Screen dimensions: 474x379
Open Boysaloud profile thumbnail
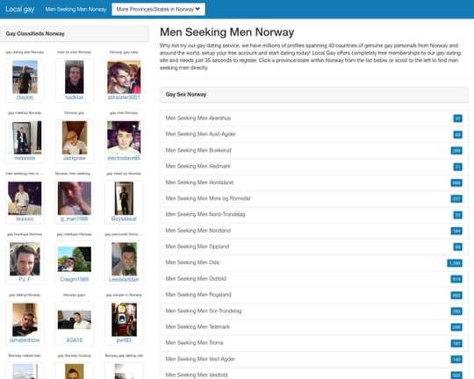pyautogui.click(x=124, y=198)
